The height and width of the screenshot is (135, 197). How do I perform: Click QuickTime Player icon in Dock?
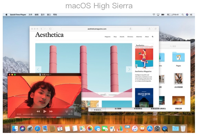coord(165,128)
